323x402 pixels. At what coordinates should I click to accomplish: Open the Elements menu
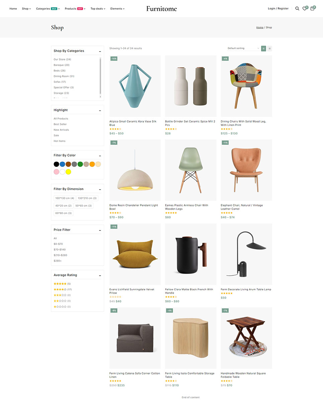[117, 9]
